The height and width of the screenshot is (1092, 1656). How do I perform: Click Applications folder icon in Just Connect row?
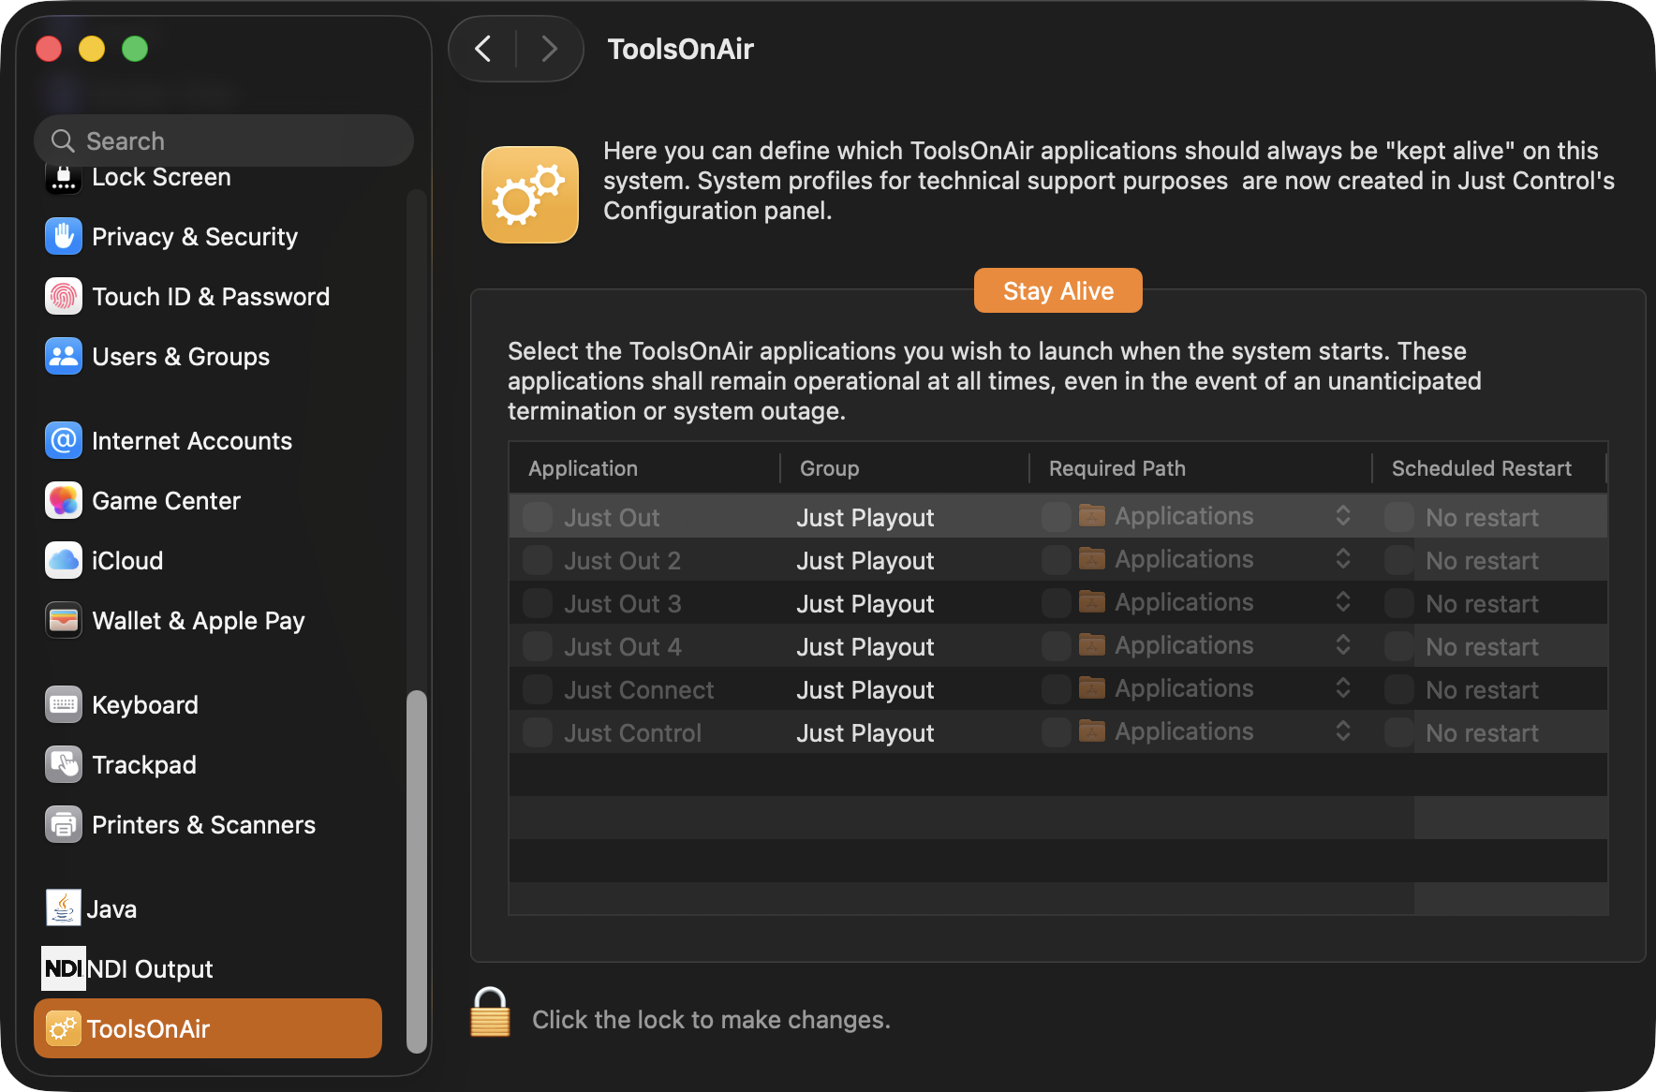click(1092, 687)
